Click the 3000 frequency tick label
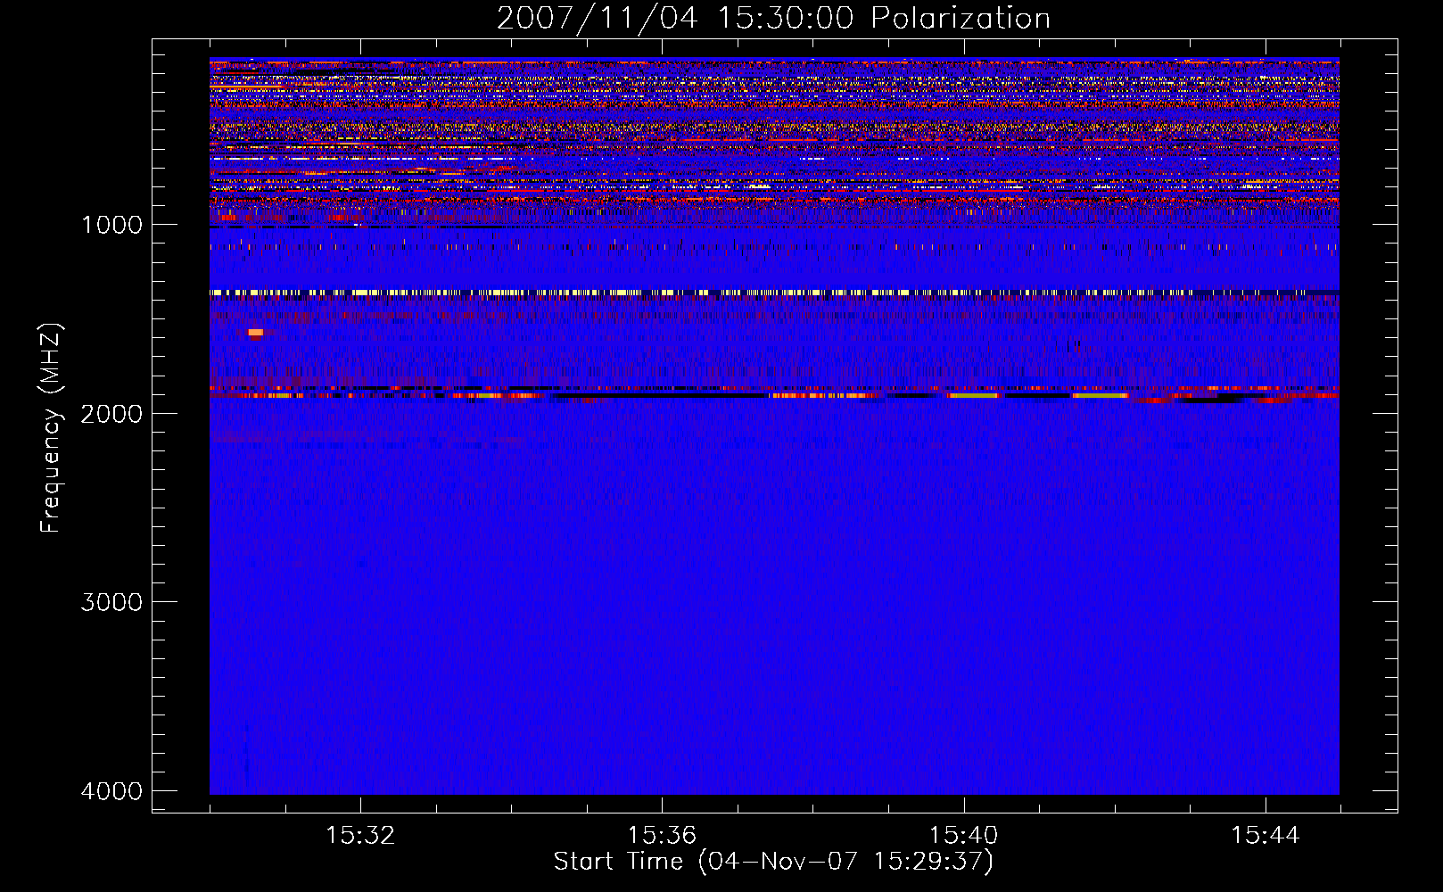The image size is (1443, 892). coord(111,602)
